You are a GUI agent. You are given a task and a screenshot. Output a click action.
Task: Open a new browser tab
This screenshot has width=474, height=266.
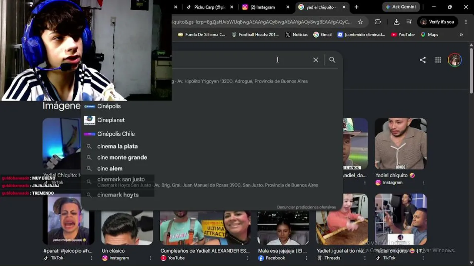click(x=356, y=7)
